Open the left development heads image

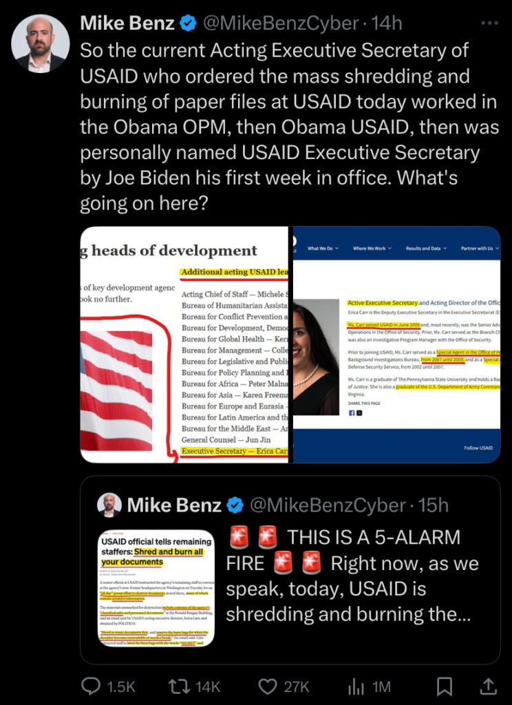pos(184,344)
